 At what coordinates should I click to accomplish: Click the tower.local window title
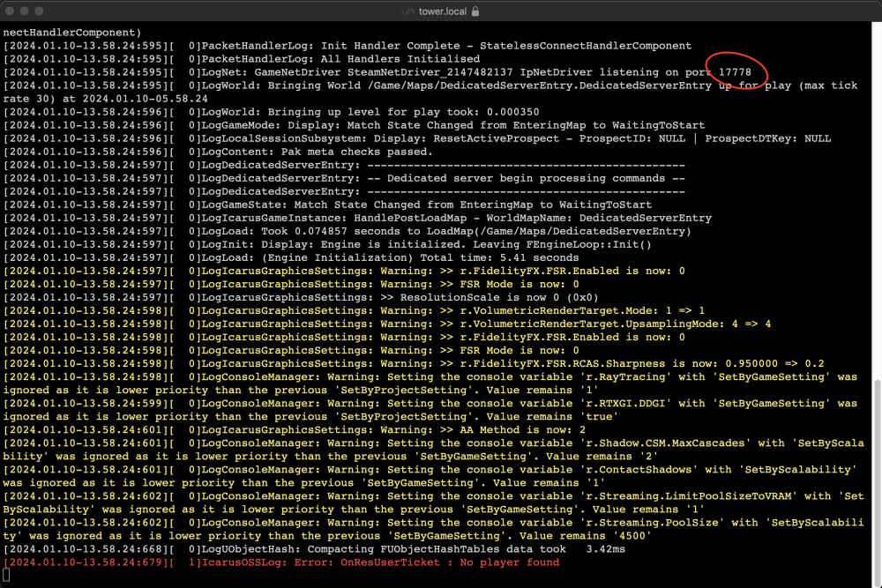pyautogui.click(x=442, y=11)
